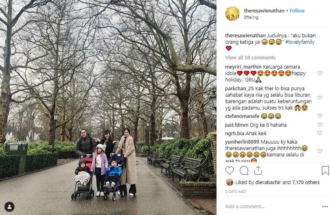This screenshot has height=215, width=330.
Task: Like meyriri_marthin's comment
Action: pyautogui.click(x=320, y=73)
